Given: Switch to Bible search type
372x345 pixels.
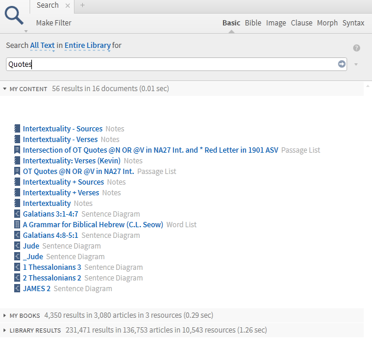Looking at the screenshot, I should coord(253,23).
